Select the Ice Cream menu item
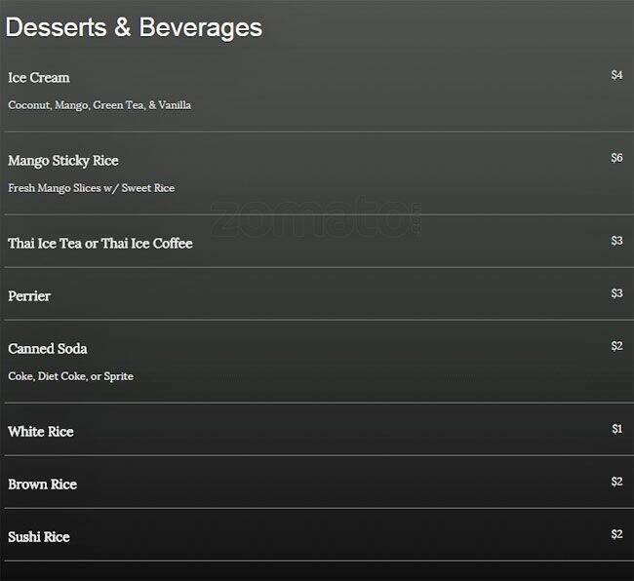Image resolution: width=634 pixels, height=581 pixels. (39, 78)
